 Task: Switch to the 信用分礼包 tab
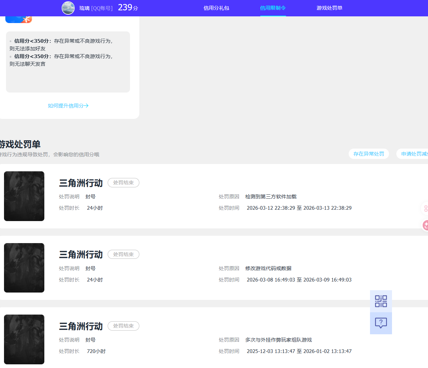pos(216,8)
